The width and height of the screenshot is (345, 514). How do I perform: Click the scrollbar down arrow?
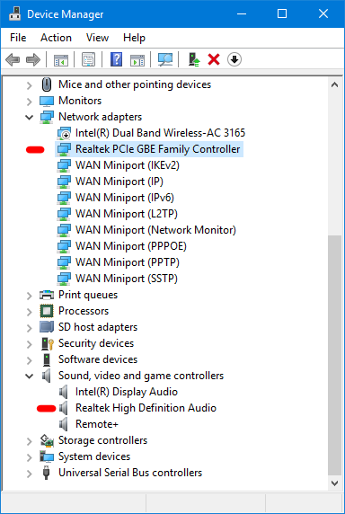click(x=334, y=483)
